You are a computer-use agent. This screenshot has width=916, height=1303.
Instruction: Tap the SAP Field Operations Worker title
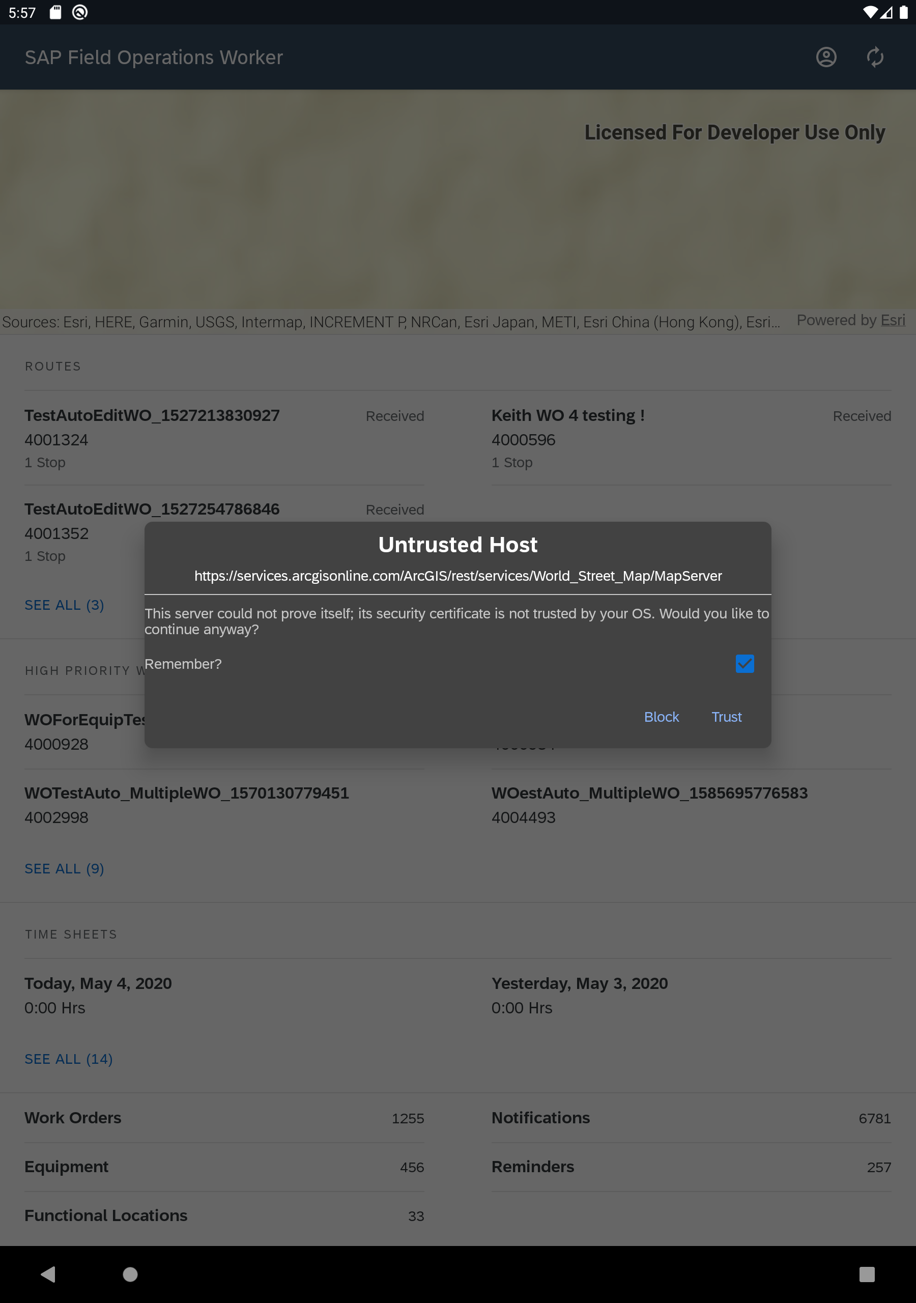point(154,58)
